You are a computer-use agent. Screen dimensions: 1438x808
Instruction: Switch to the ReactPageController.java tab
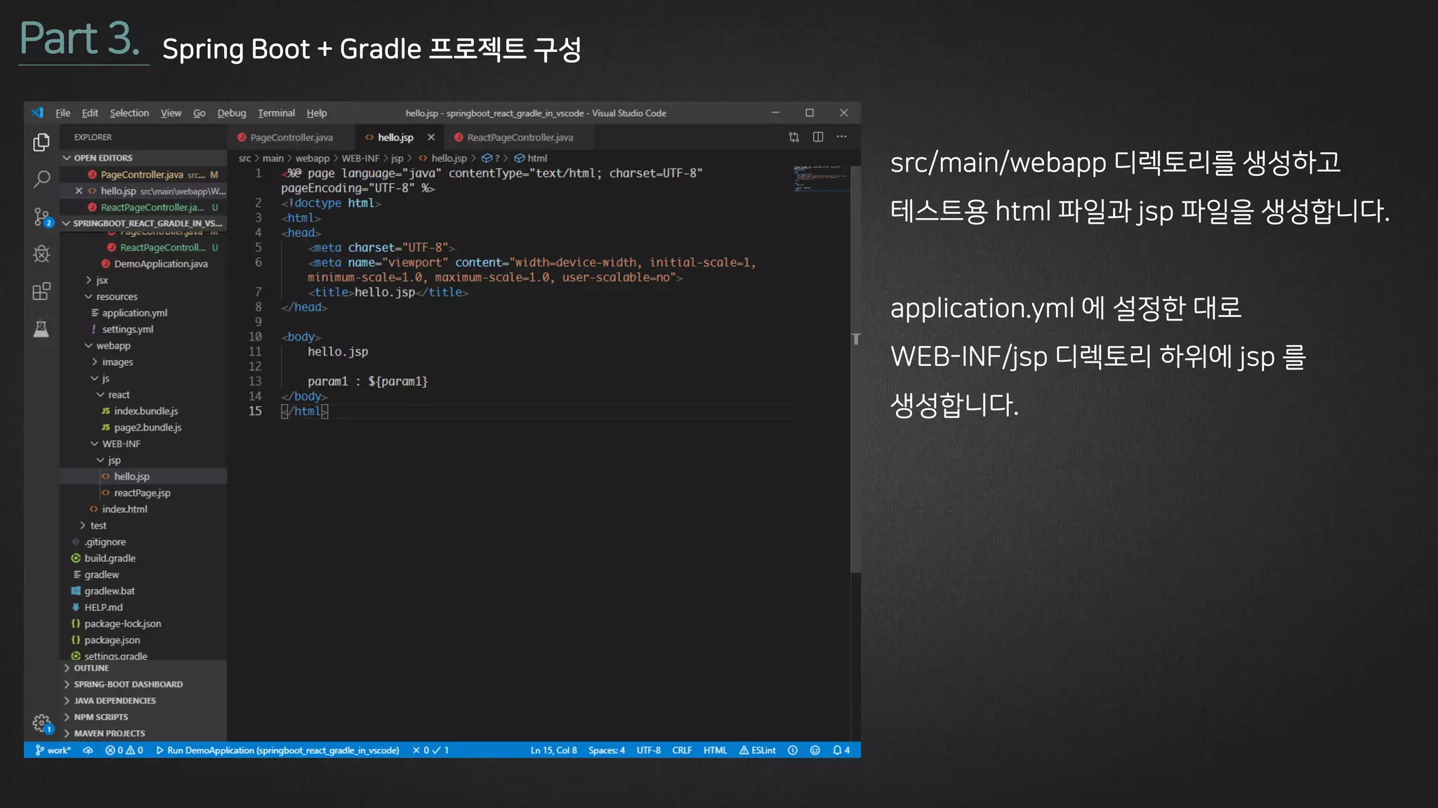pos(520,137)
